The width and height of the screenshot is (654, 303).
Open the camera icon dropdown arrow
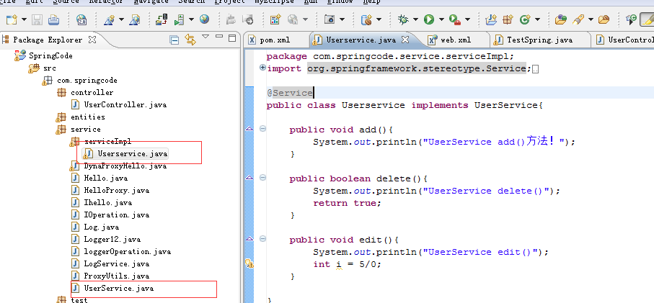click(342, 19)
